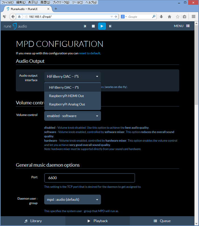
Task: Open the 表示(V) menu
Action: 33,2
